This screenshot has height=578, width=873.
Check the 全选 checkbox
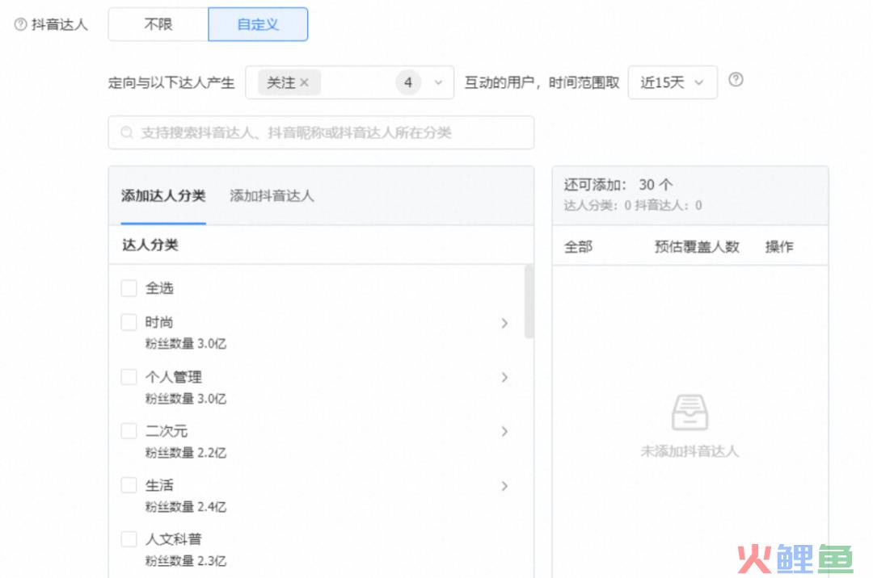(x=129, y=288)
